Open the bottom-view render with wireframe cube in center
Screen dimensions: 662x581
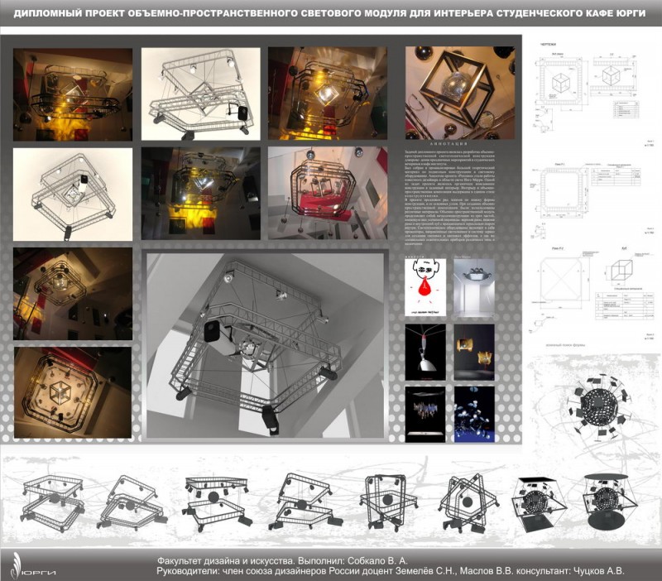73,392
